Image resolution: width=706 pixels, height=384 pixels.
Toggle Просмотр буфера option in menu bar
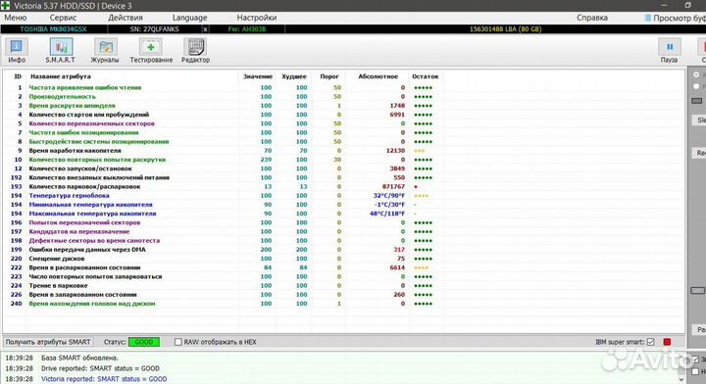coord(675,18)
